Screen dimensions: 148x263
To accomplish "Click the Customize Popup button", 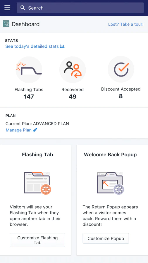I will 106,238.
